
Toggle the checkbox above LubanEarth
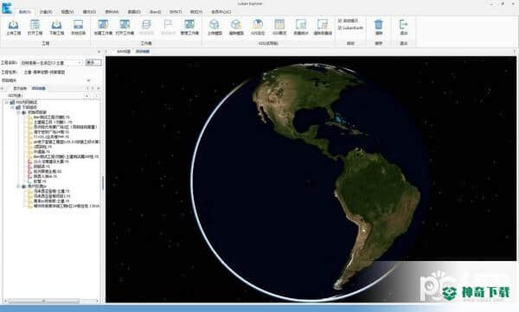click(x=340, y=21)
